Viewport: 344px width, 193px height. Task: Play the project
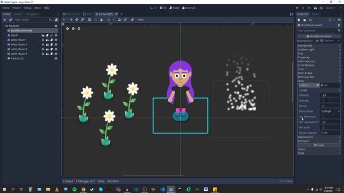pos(297,8)
